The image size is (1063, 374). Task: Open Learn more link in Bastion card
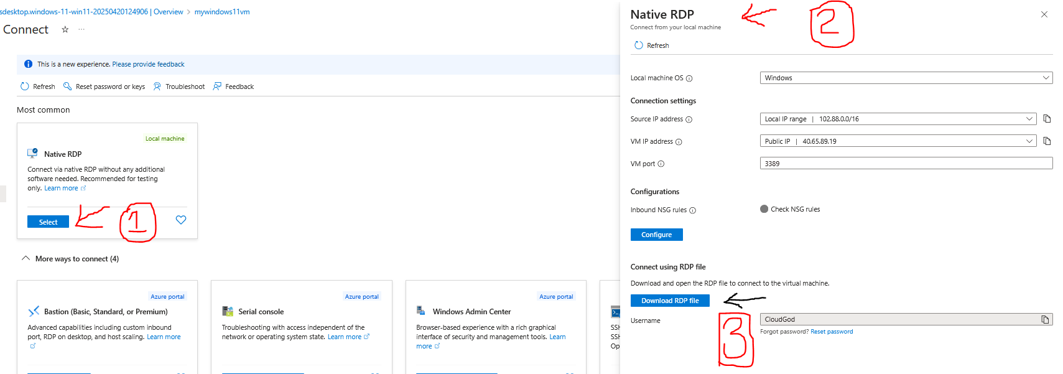(164, 337)
